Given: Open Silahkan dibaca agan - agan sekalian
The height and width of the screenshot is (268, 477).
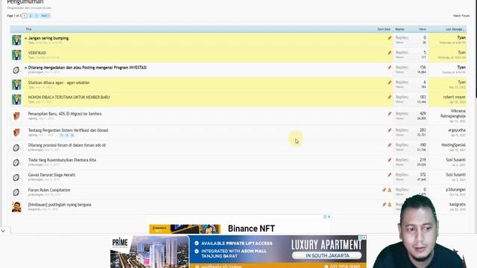Looking at the screenshot, I should 59,83.
